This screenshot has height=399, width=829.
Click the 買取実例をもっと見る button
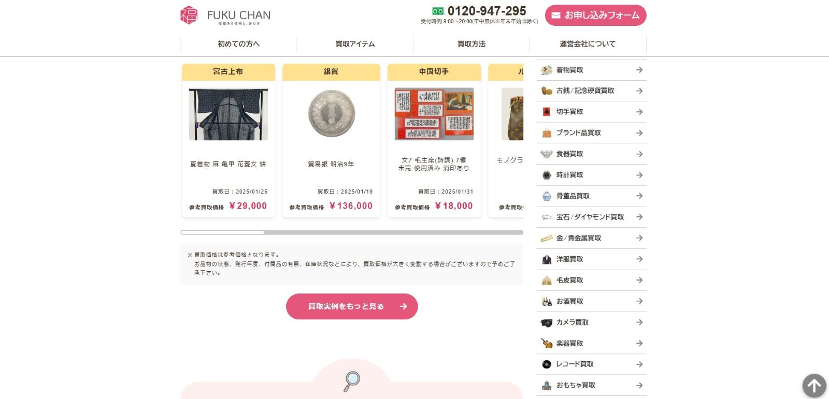click(x=352, y=306)
